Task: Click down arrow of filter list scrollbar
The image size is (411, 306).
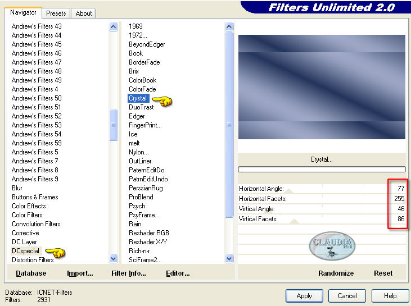Action: point(229,259)
